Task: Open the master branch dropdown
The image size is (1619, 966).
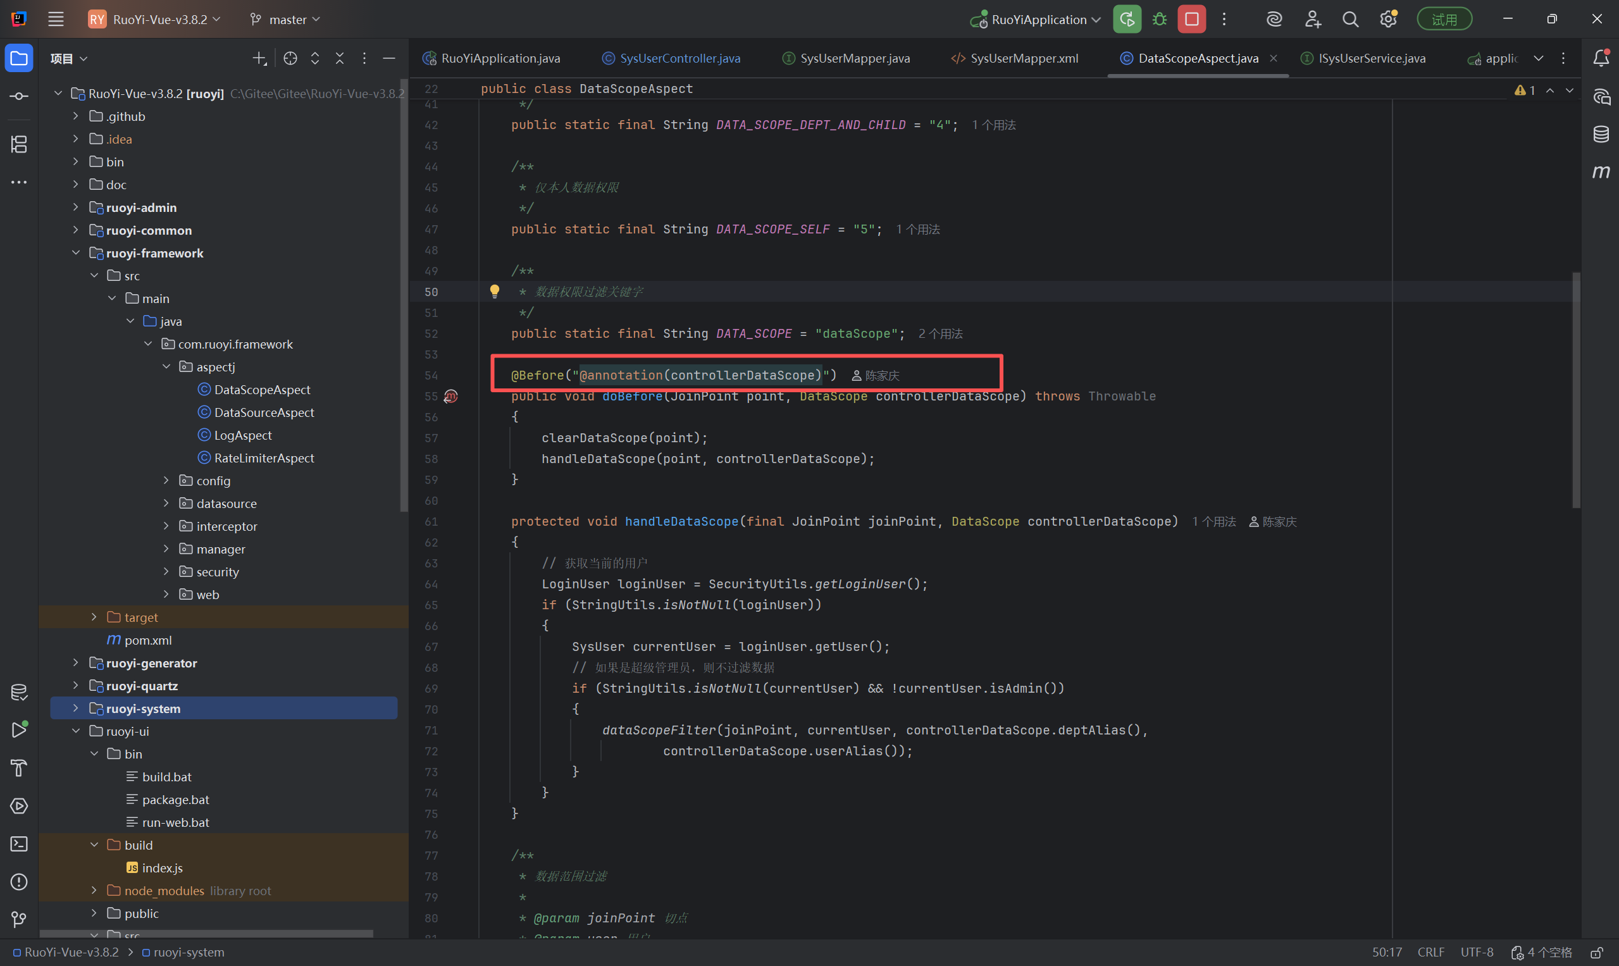Action: [x=286, y=20]
